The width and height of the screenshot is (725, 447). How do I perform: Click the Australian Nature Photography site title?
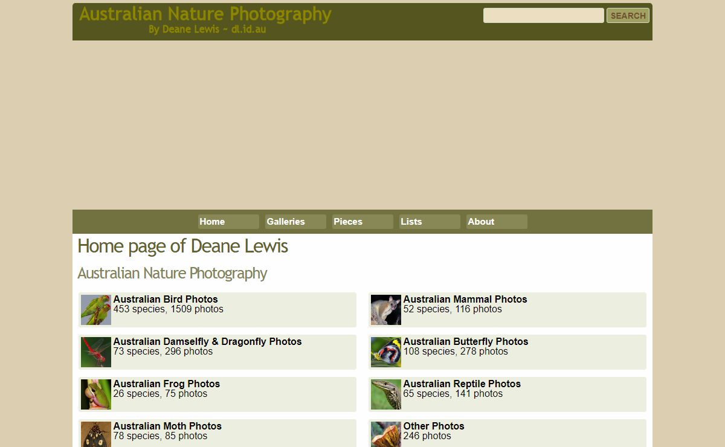click(205, 14)
